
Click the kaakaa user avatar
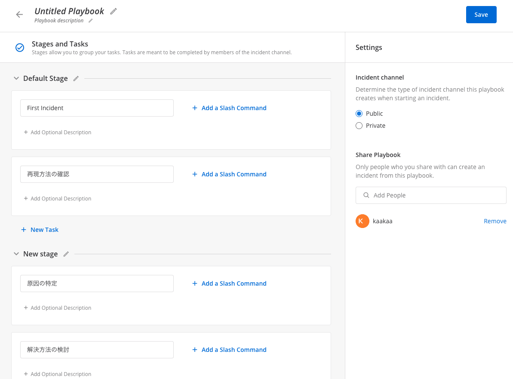[362, 221]
